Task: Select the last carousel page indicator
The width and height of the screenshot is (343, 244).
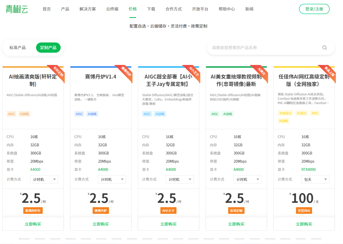Action: 316,239
